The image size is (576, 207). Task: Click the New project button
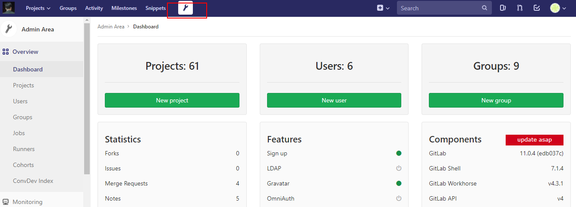point(172,100)
